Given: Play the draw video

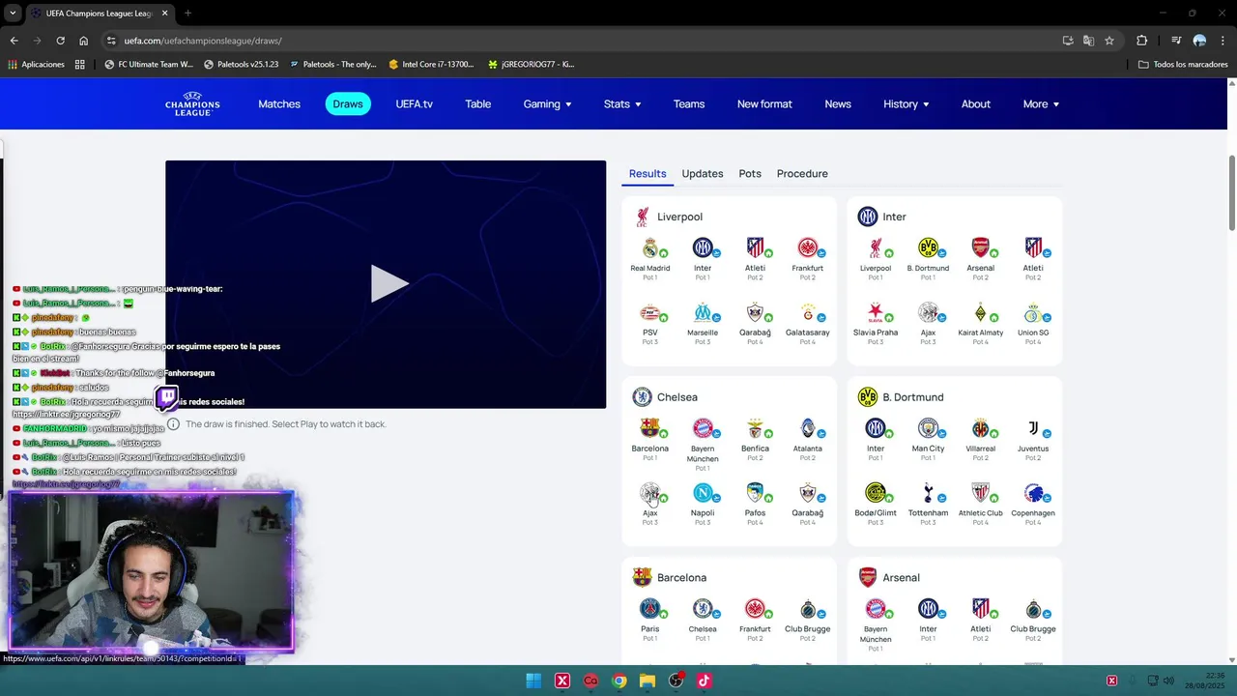Looking at the screenshot, I should pyautogui.click(x=388, y=284).
